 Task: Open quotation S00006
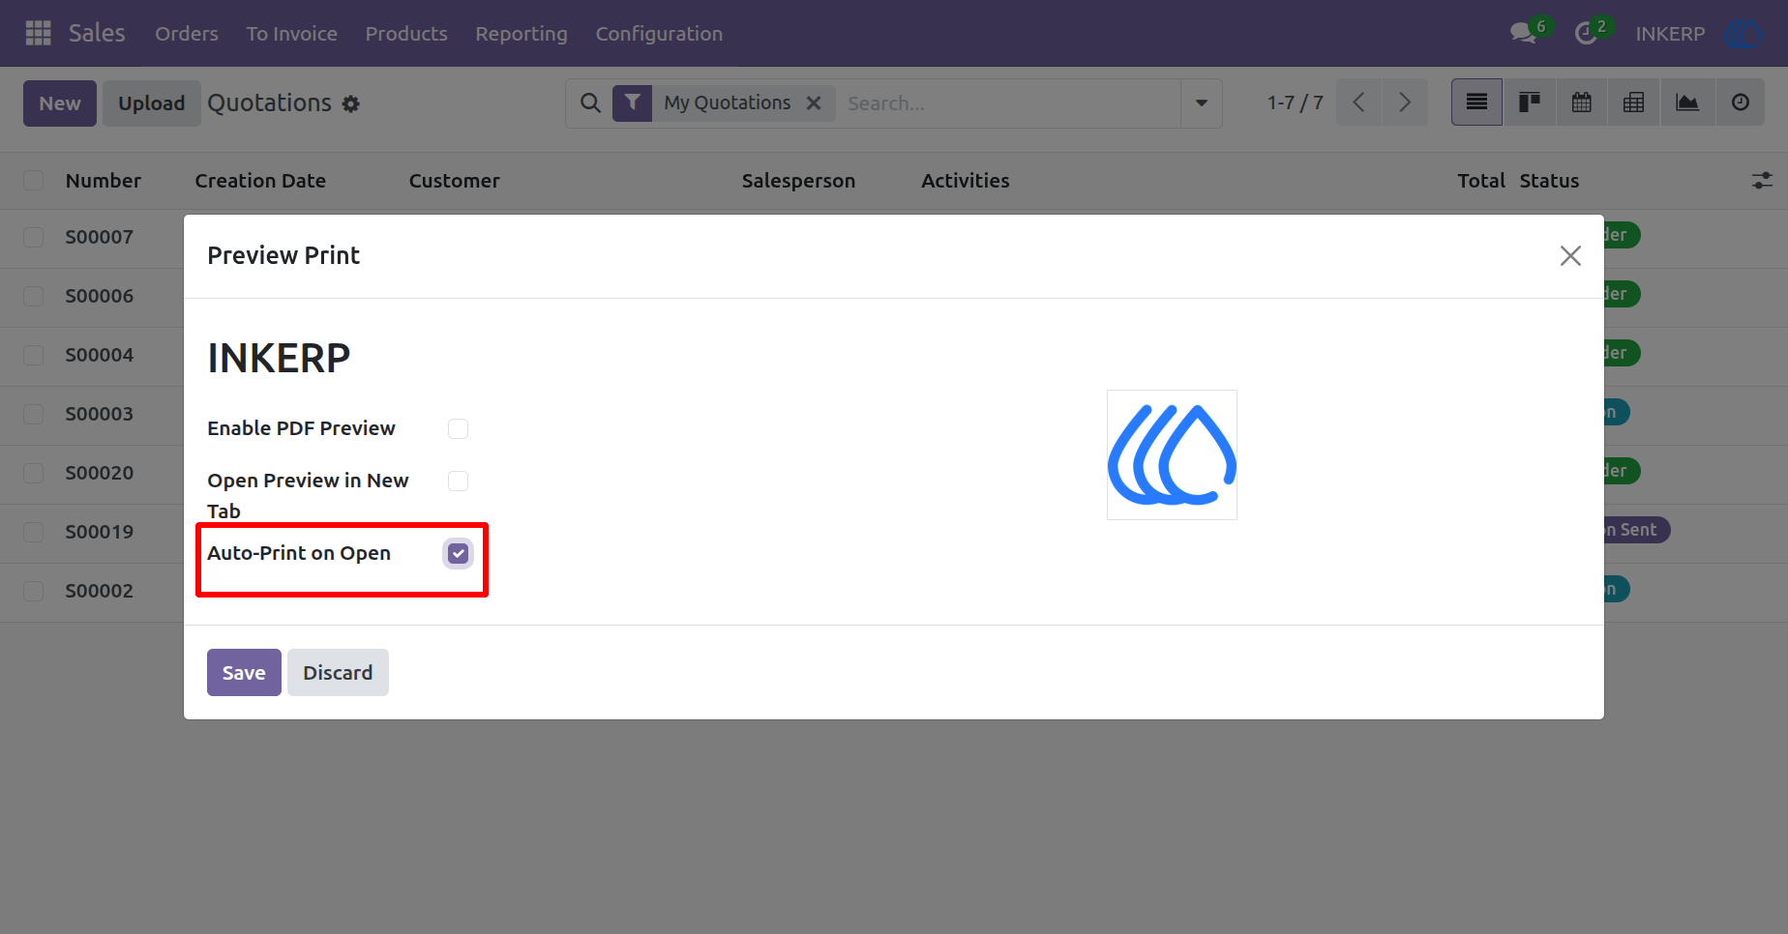coord(100,296)
